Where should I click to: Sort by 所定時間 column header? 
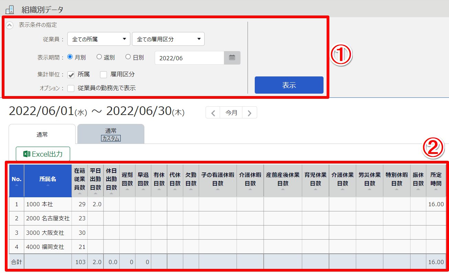(x=436, y=181)
